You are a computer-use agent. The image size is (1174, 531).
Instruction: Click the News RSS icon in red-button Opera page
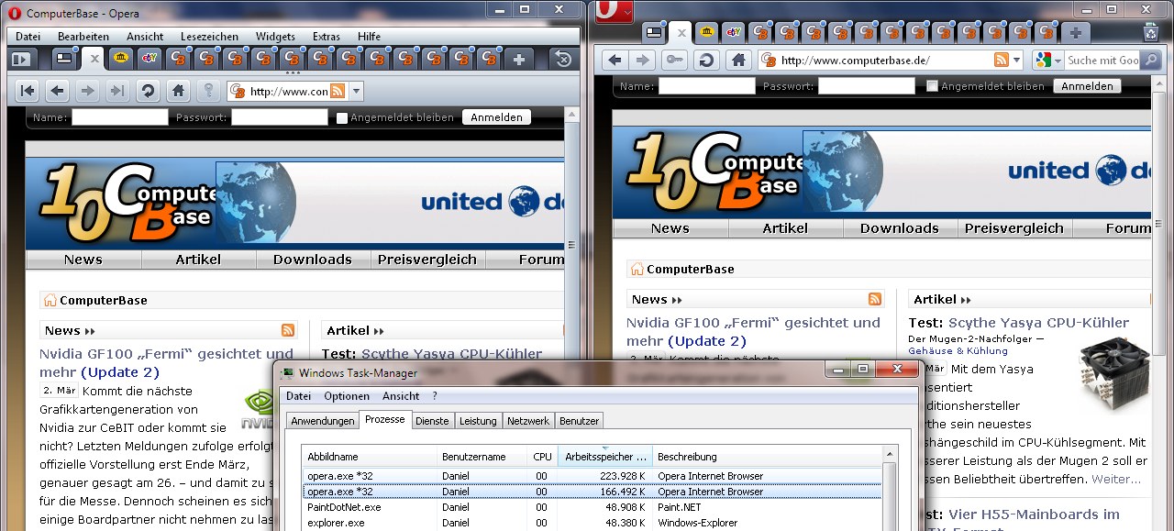(874, 299)
